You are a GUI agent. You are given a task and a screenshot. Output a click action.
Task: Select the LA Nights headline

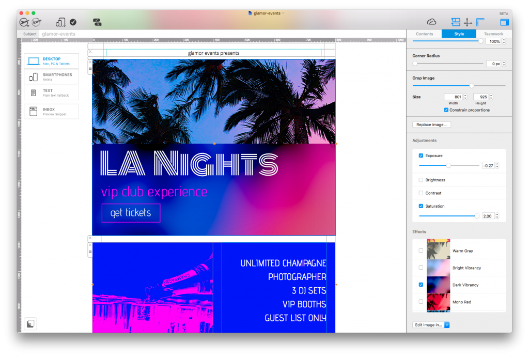coord(189,164)
